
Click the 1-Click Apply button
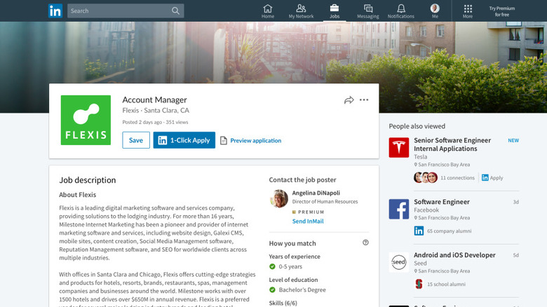tap(184, 140)
